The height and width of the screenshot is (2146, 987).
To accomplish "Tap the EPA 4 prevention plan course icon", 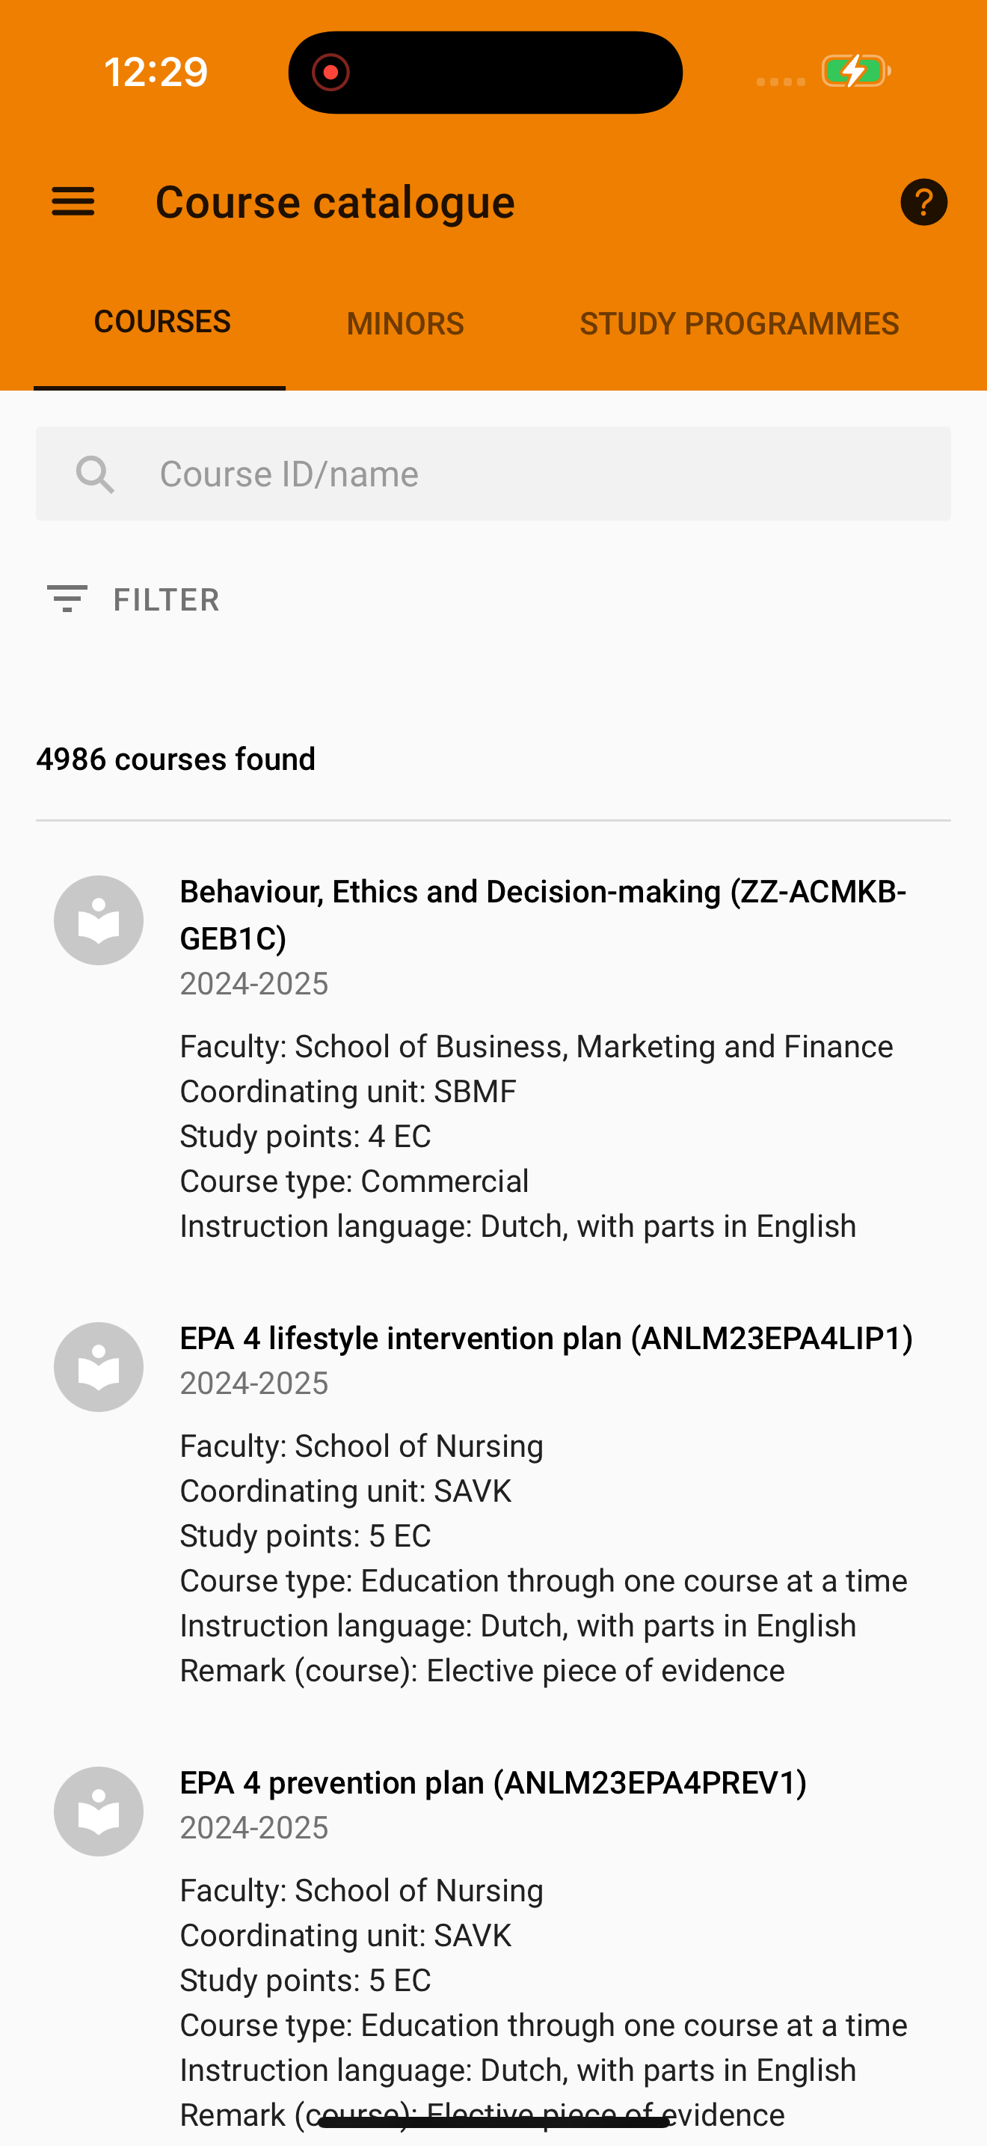I will coord(98,1811).
